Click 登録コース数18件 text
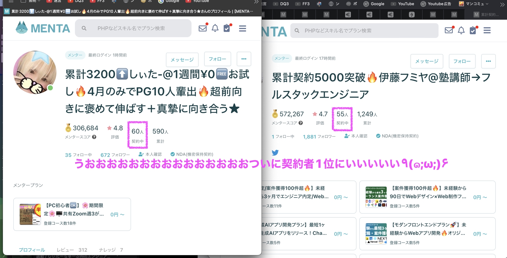The image size is (507, 258). pos(60,223)
